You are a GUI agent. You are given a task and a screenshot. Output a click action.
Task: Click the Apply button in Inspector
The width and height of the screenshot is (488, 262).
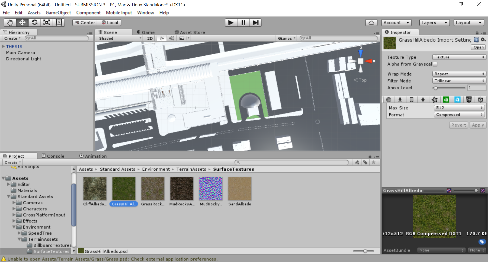coord(478,125)
